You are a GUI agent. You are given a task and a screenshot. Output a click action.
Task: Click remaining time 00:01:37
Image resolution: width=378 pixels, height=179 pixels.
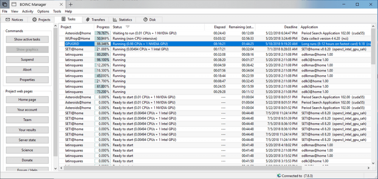tap(248, 60)
